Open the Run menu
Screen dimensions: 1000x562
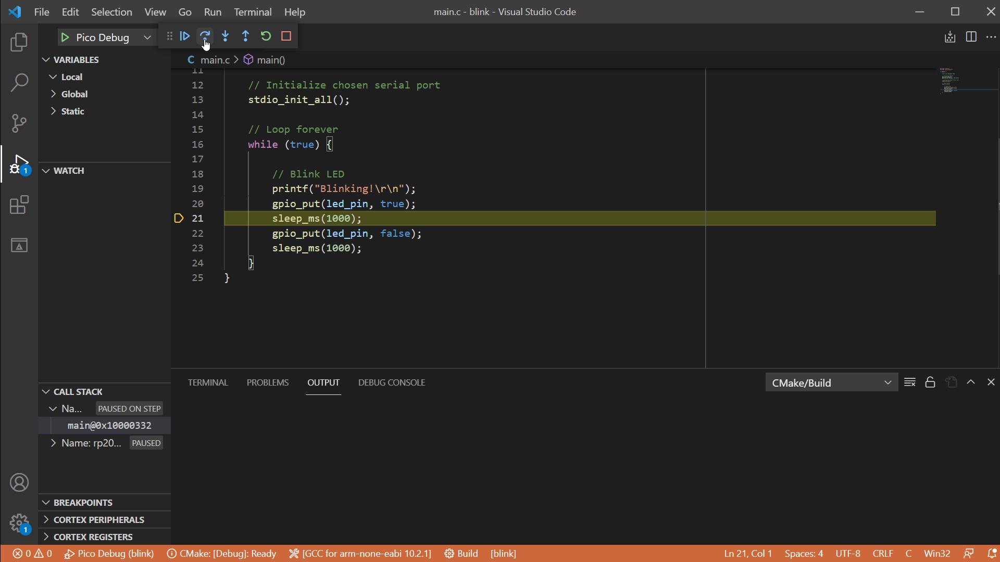pyautogui.click(x=212, y=11)
